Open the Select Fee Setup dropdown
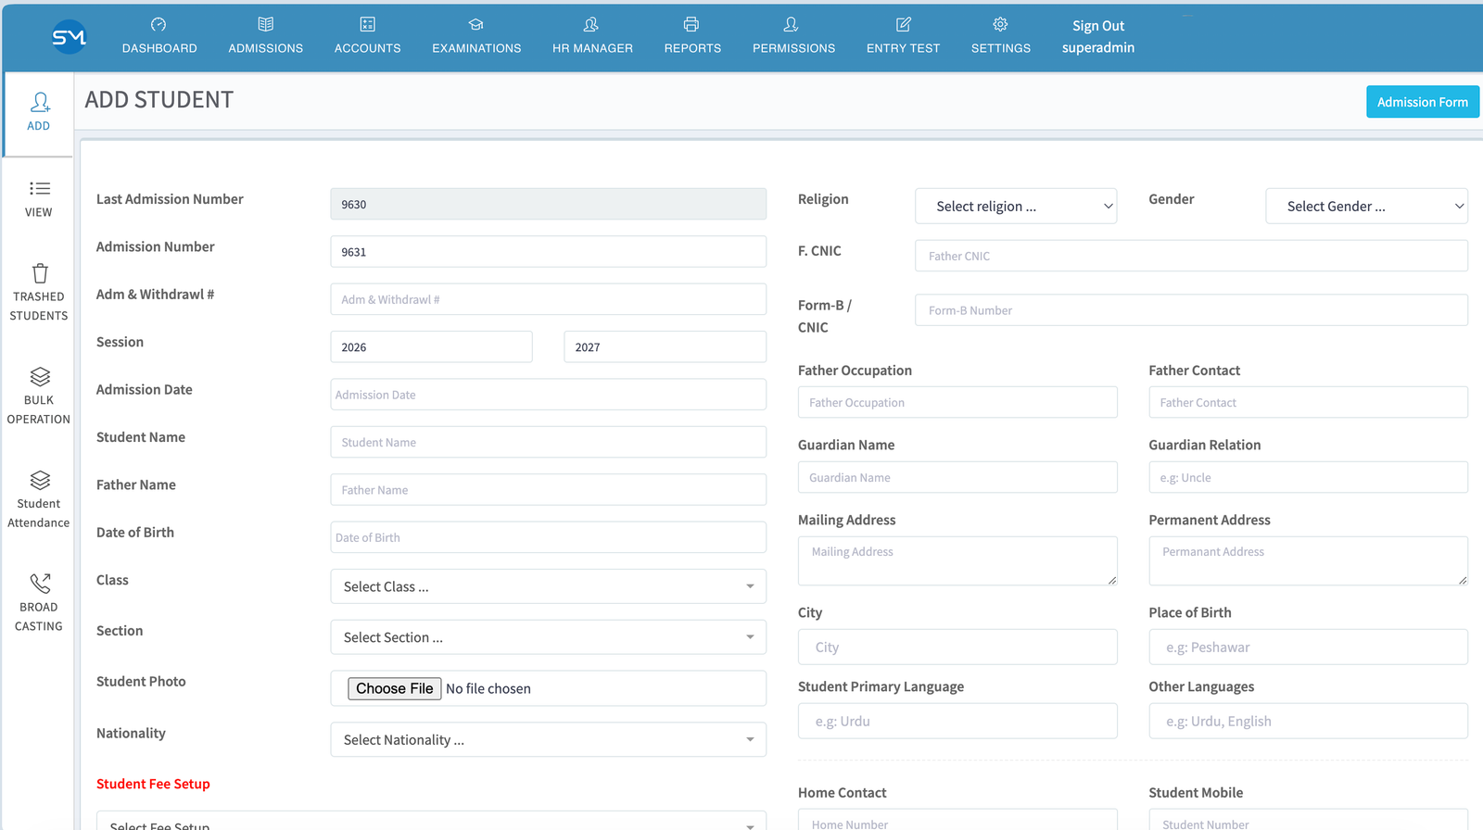This screenshot has width=1483, height=830. click(432, 822)
